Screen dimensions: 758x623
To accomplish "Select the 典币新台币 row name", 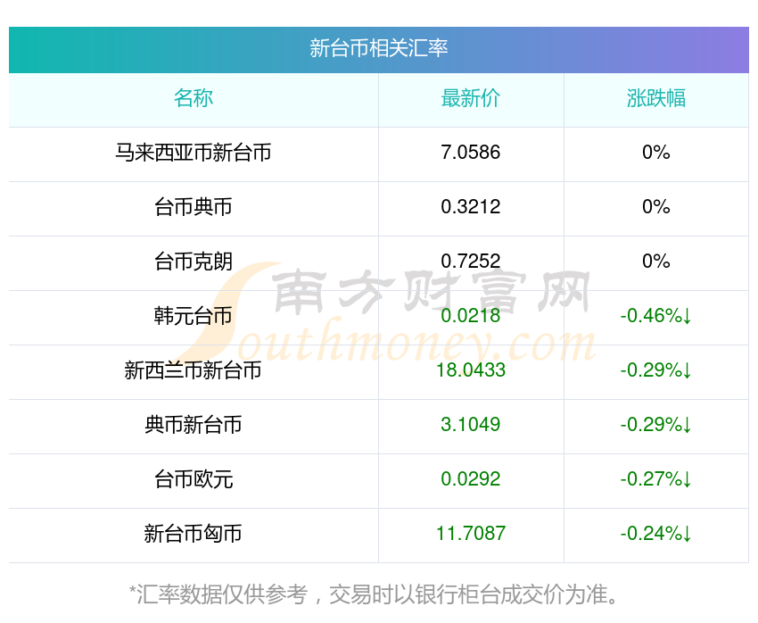I will coord(194,425).
